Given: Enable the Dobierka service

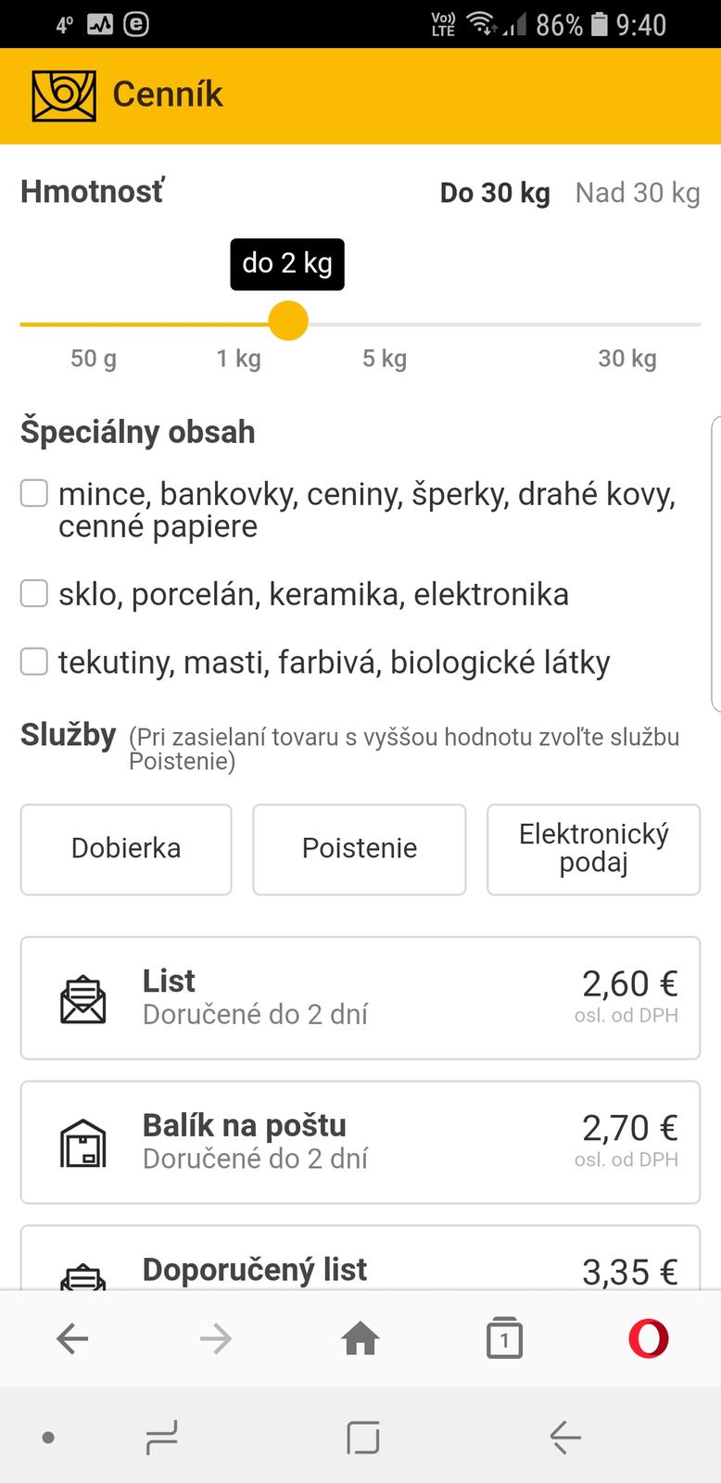Looking at the screenshot, I should [x=126, y=849].
